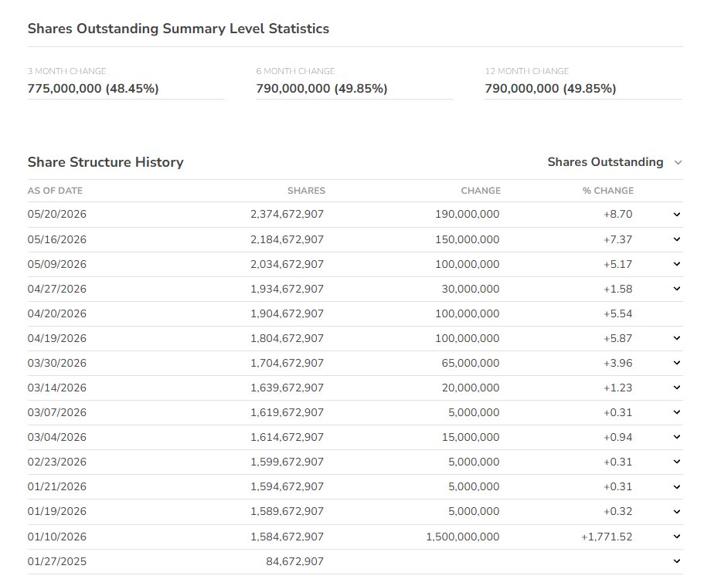This screenshot has width=704, height=579.
Task: Click percent change +1.23
Action: (617, 387)
